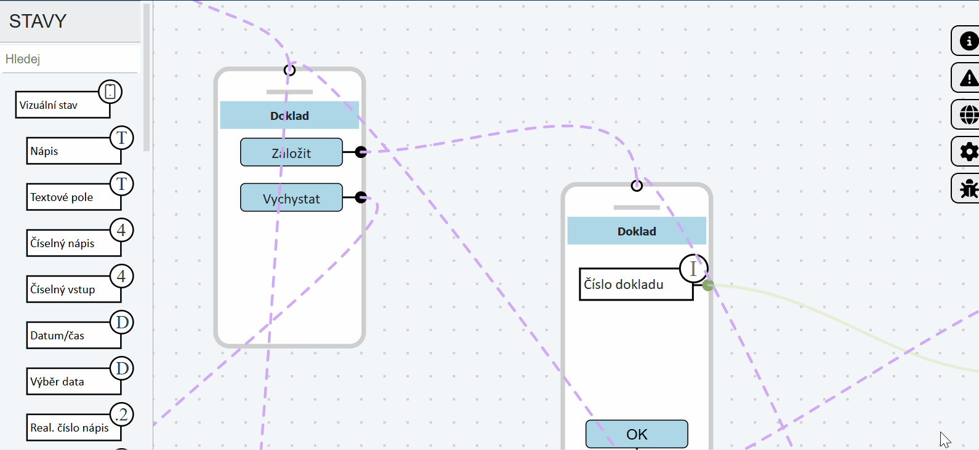Click the Založit output connector dot
This screenshot has width=979, height=450.
[361, 152]
